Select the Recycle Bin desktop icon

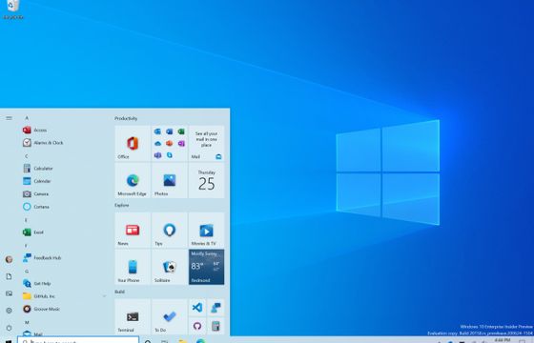(x=13, y=10)
